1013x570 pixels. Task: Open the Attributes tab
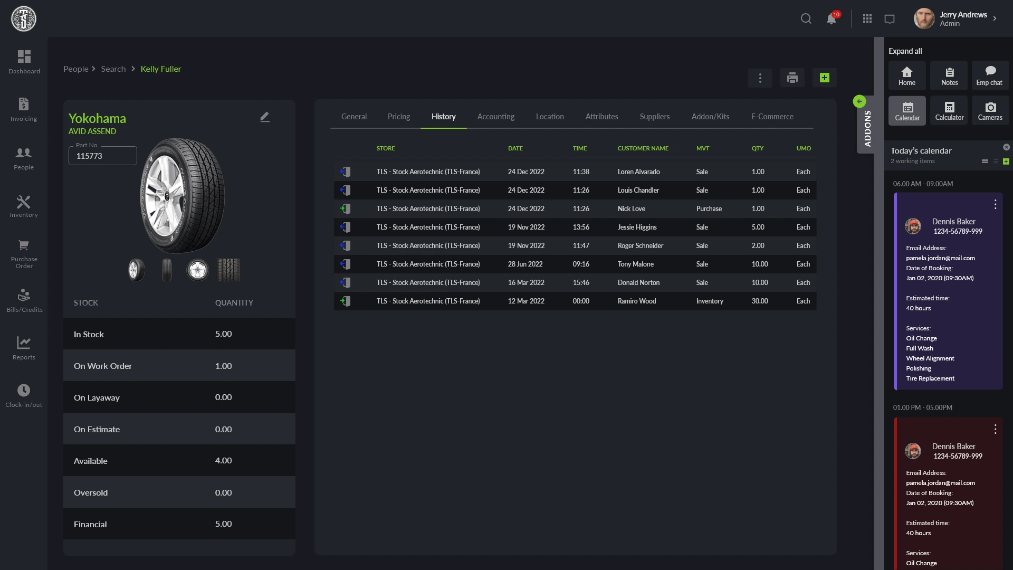(x=601, y=117)
